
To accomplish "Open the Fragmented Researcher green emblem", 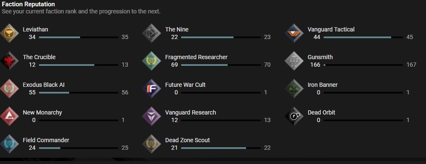I will coord(152,61).
